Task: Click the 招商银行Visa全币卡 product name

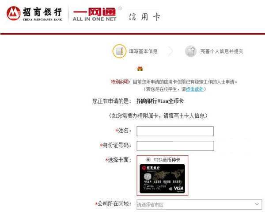Action: [160, 101]
